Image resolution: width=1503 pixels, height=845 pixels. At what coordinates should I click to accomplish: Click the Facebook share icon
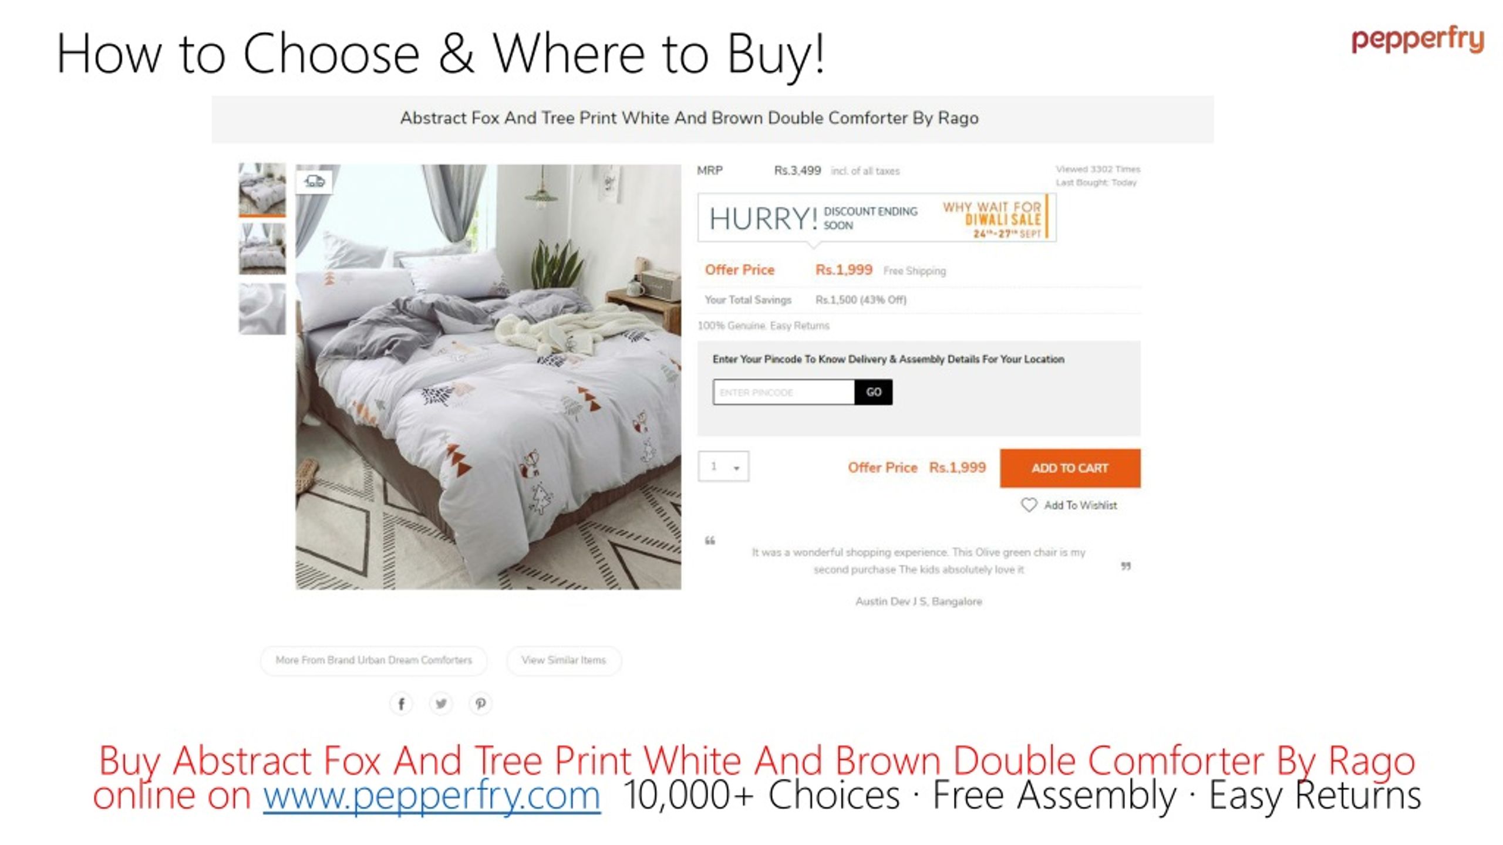tap(401, 704)
